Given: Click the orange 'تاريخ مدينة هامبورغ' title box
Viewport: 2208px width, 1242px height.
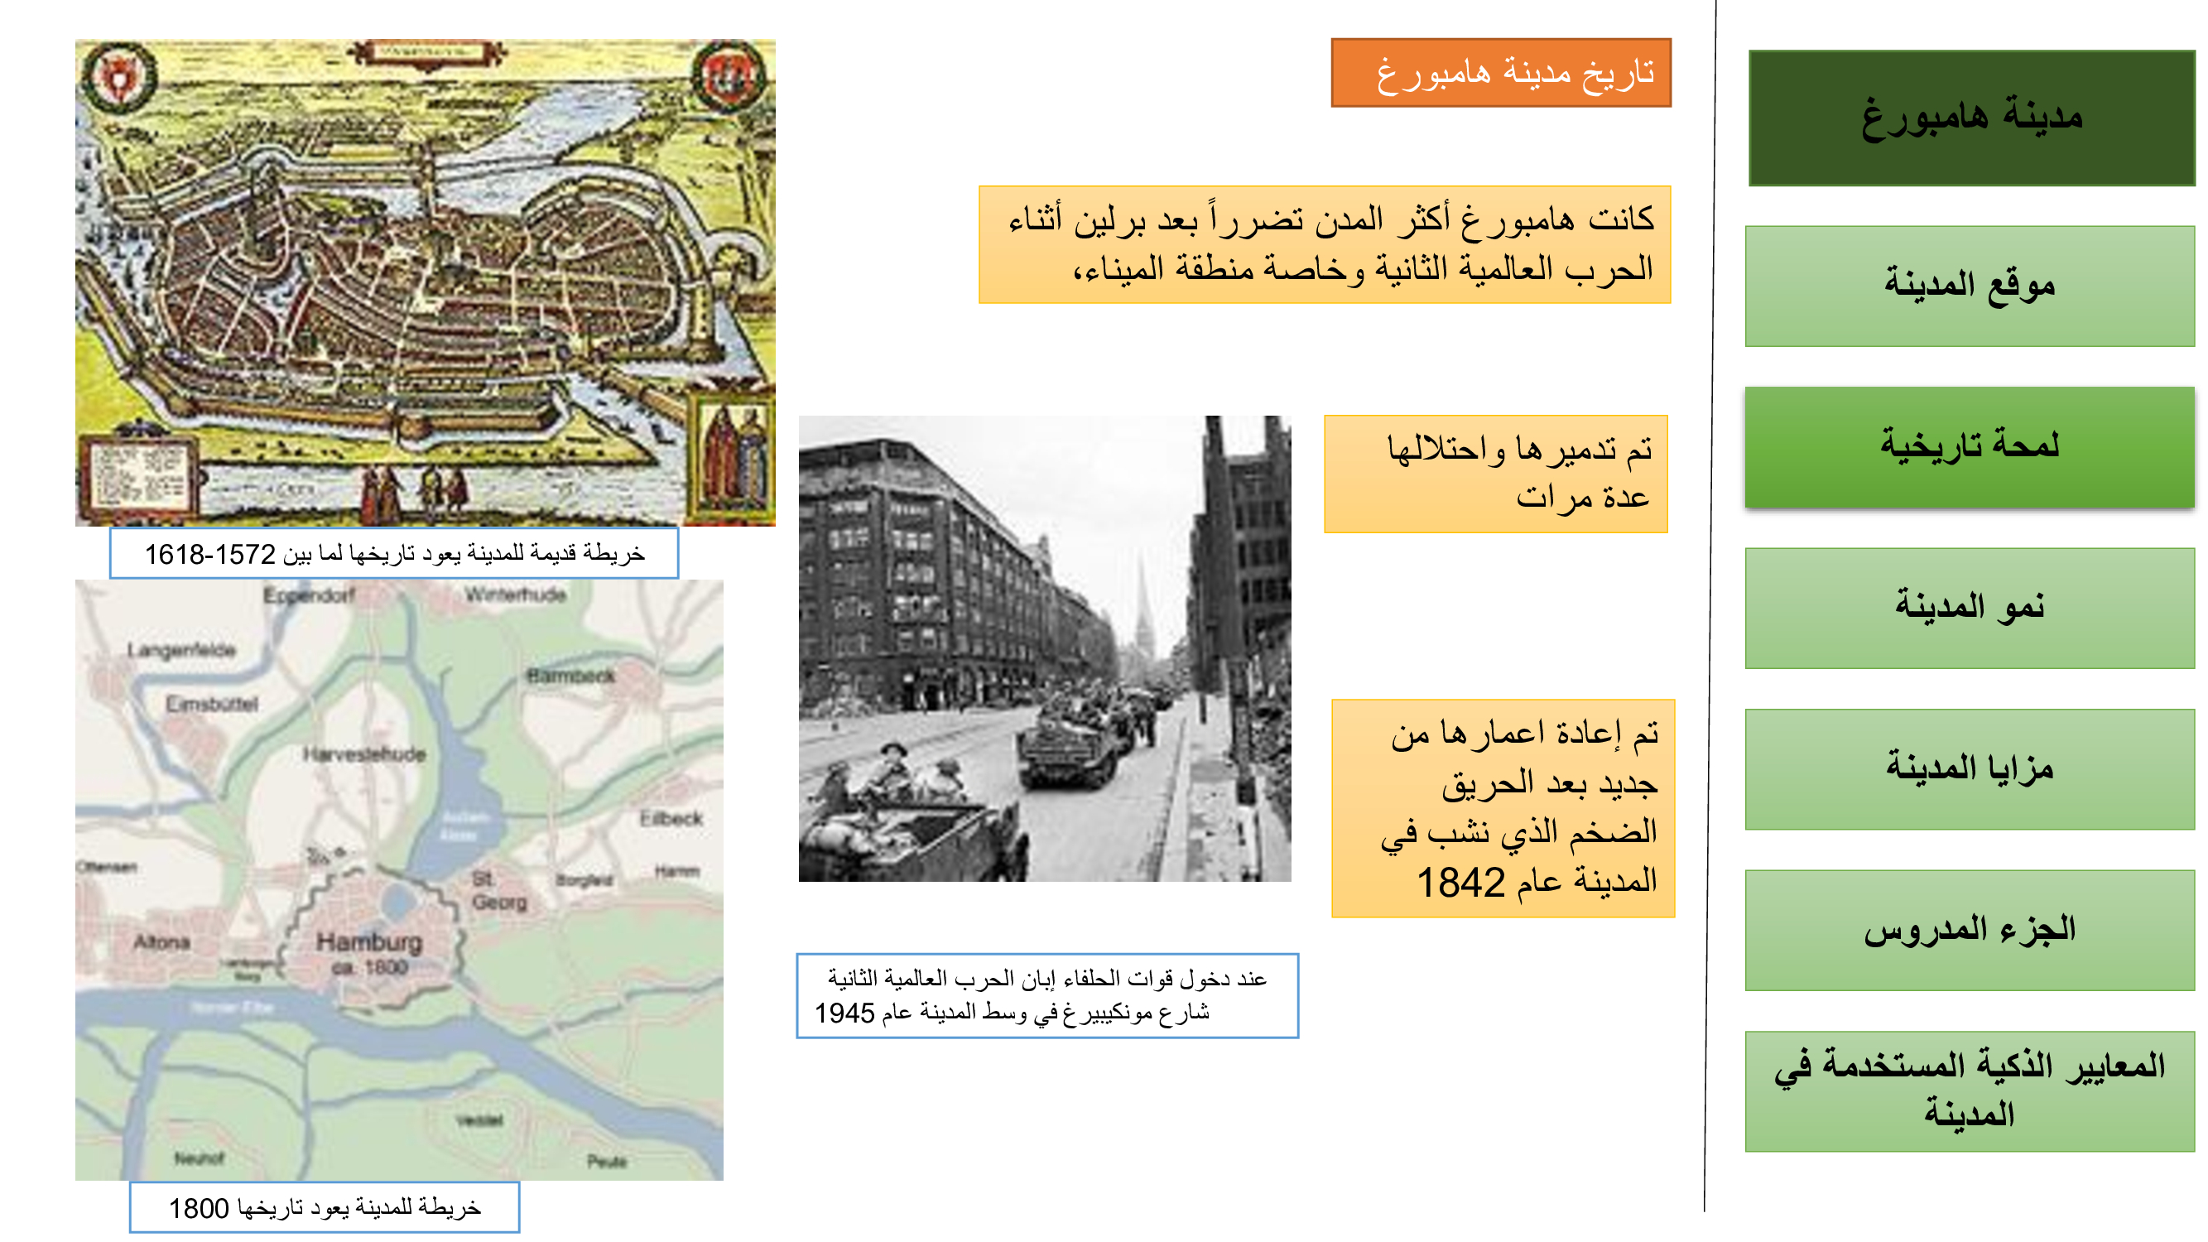Looking at the screenshot, I should point(1500,73).
